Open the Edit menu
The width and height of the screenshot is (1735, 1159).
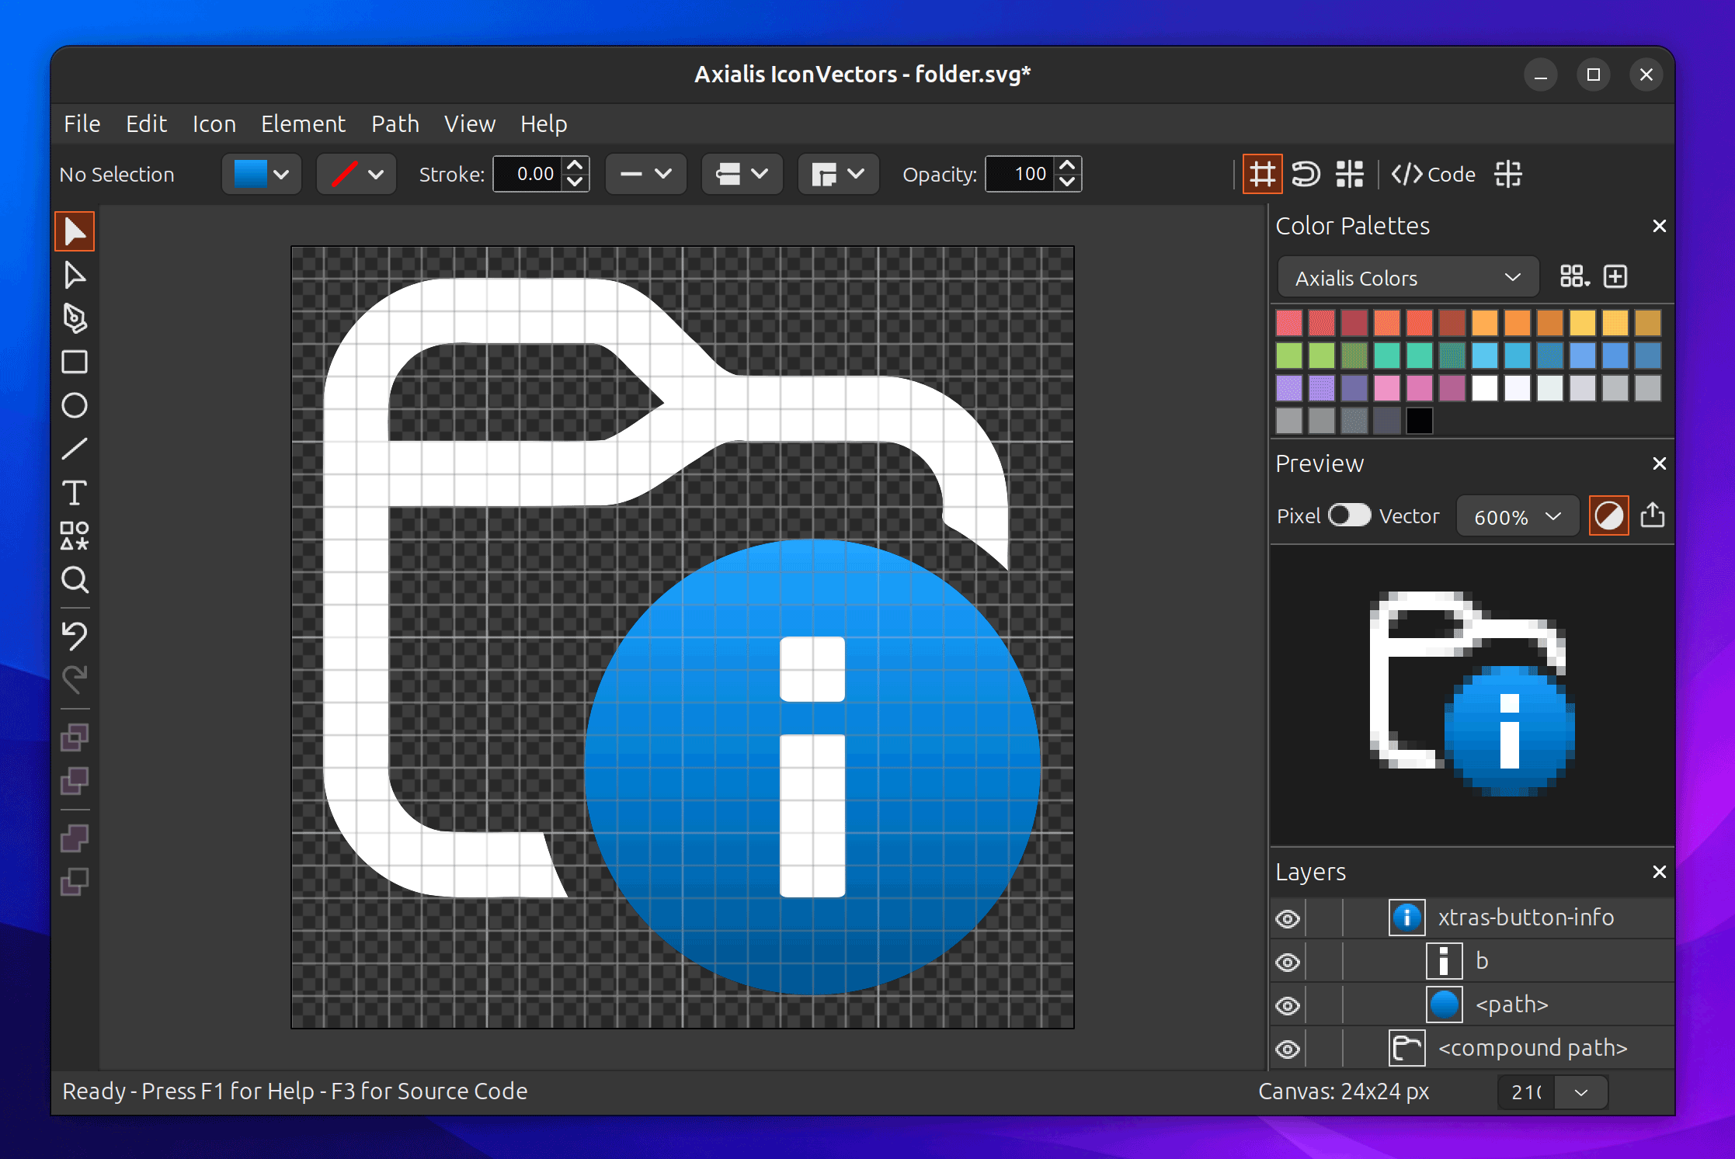tap(146, 123)
